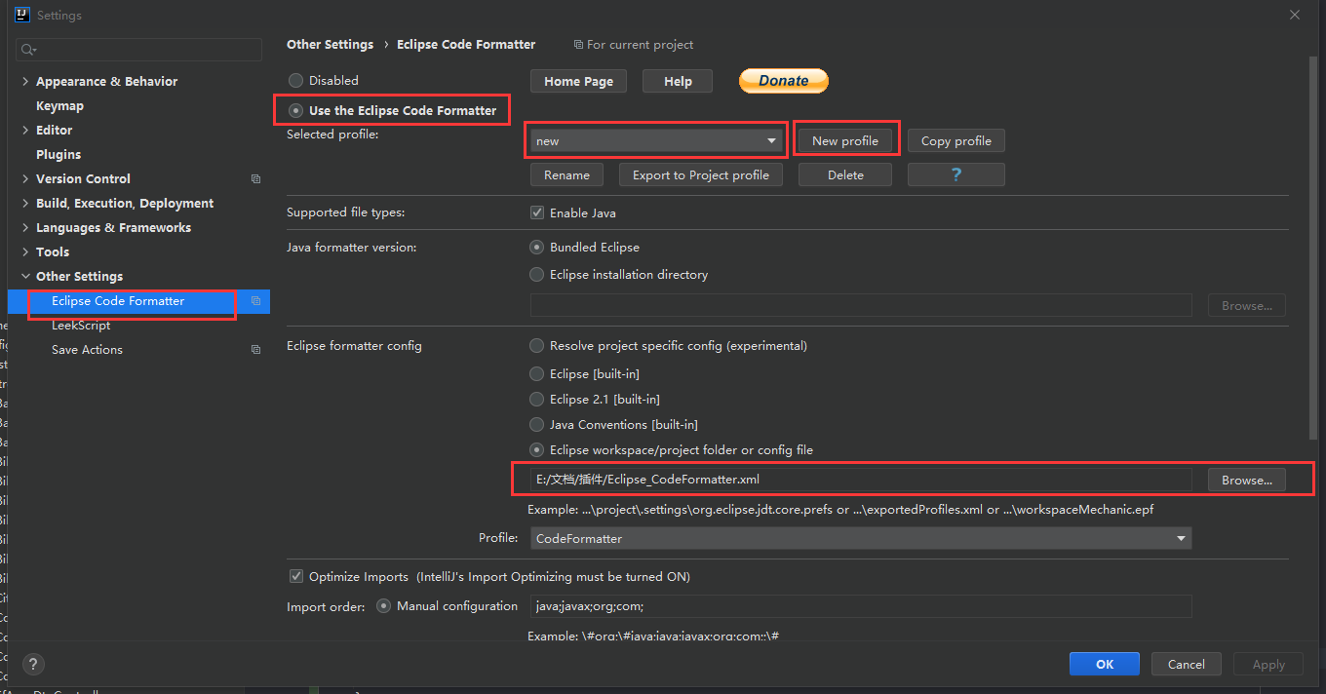Toggle the Optimize Imports checkbox
The height and width of the screenshot is (694, 1326).
[296, 577]
